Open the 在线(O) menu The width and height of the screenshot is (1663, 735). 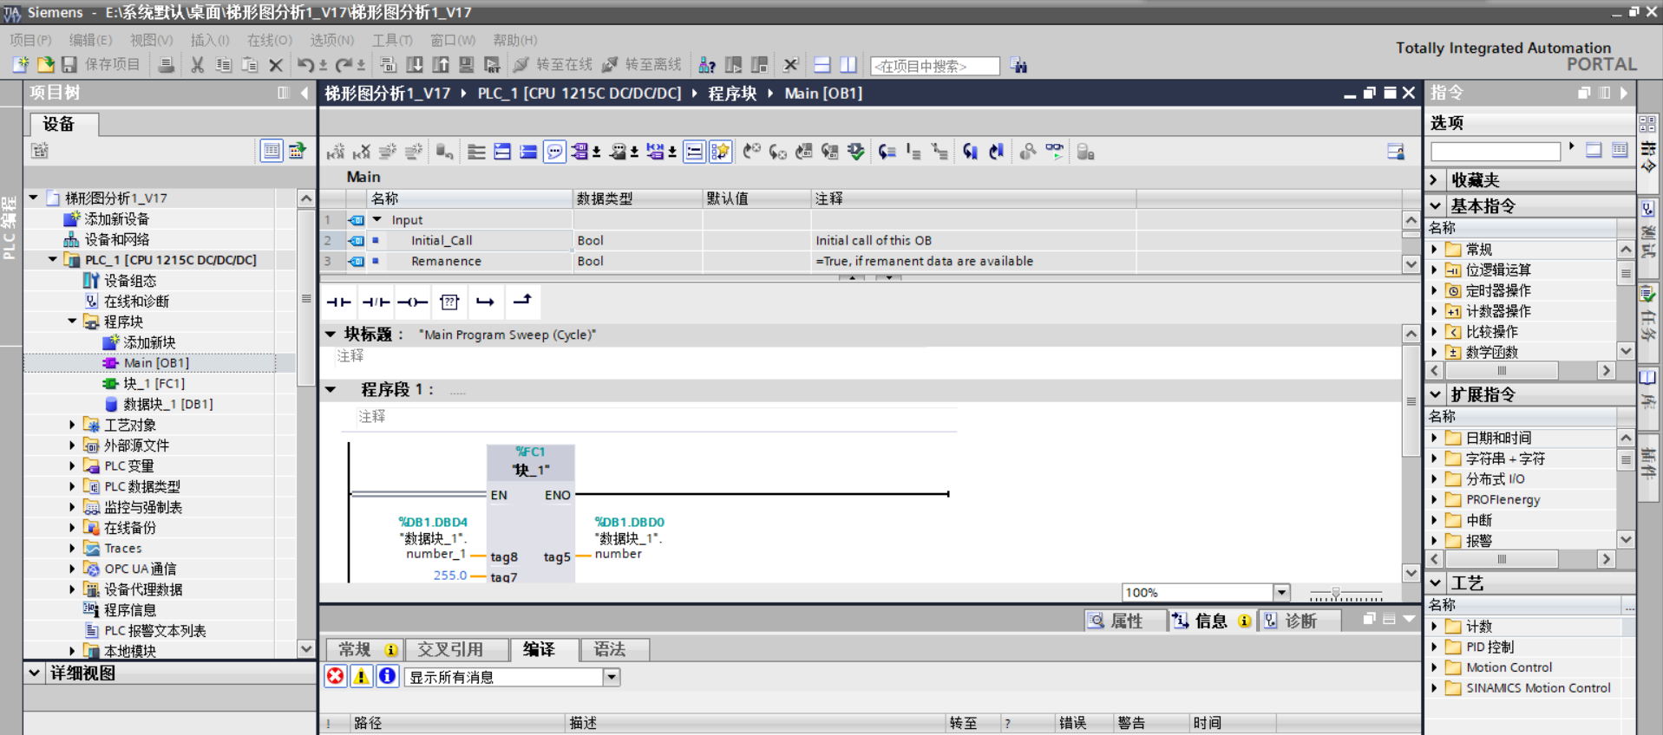point(270,40)
